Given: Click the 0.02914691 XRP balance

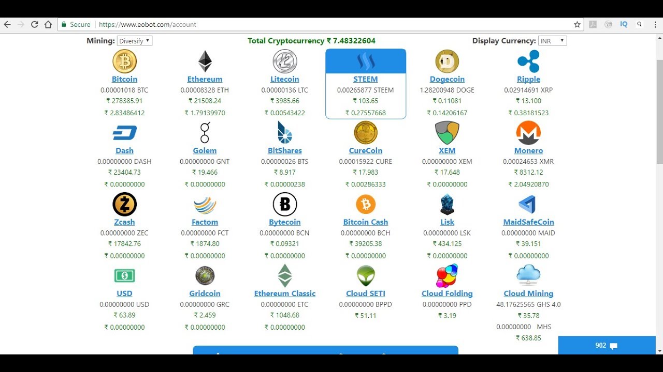Looking at the screenshot, I should 528,90.
